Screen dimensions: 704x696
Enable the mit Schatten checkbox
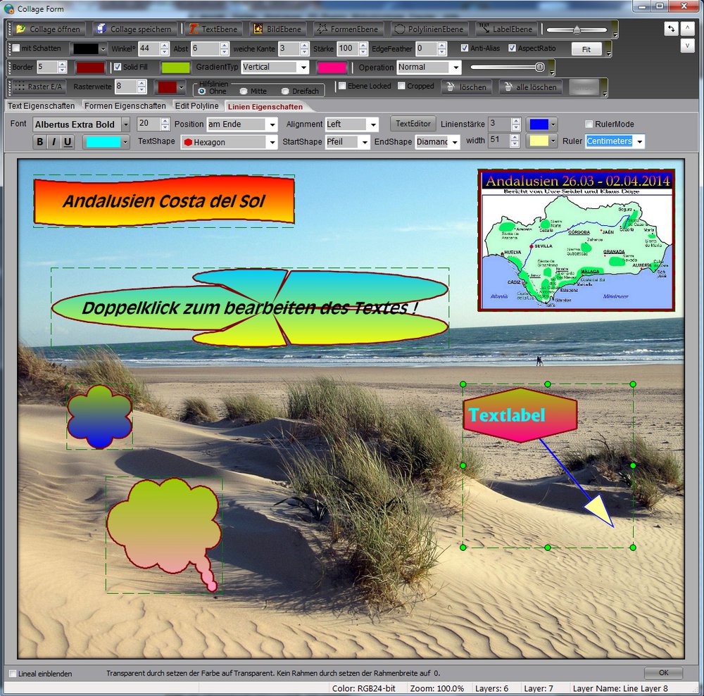point(17,49)
